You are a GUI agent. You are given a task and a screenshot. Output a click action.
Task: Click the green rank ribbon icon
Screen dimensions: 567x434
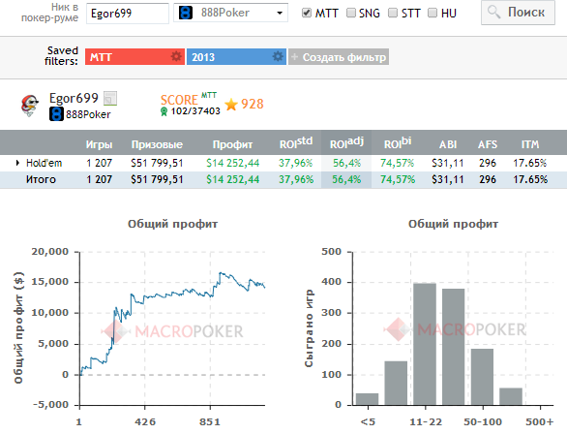[164, 111]
